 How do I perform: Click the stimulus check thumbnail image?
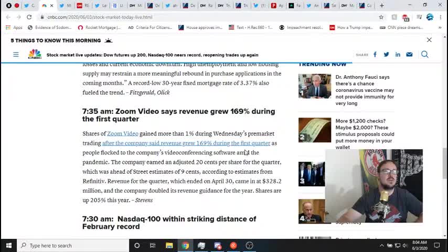(x=315, y=130)
